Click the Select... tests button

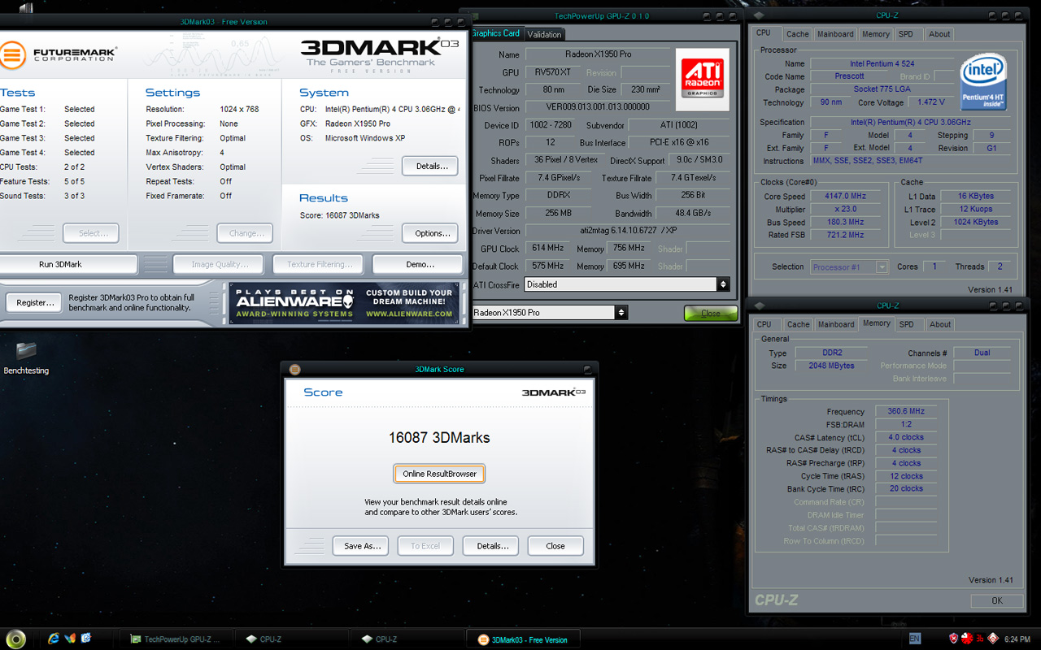[x=91, y=233]
